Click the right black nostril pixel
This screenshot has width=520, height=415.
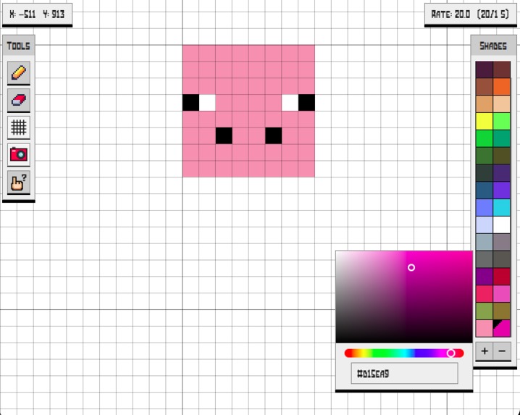(274, 135)
